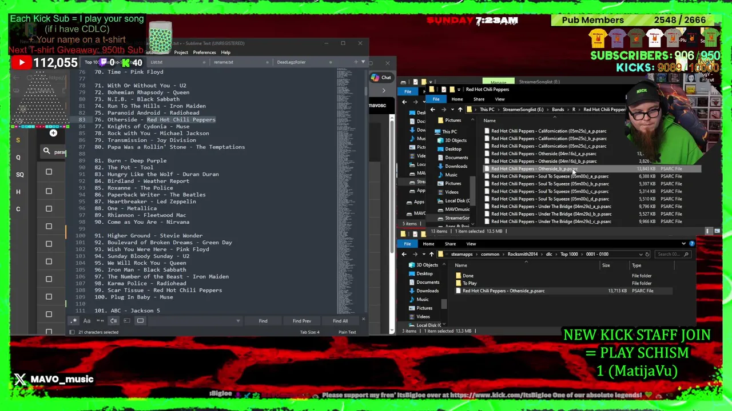Click line '99. Scar Tissue - Red Hot Chili Peppers'

[158, 290]
